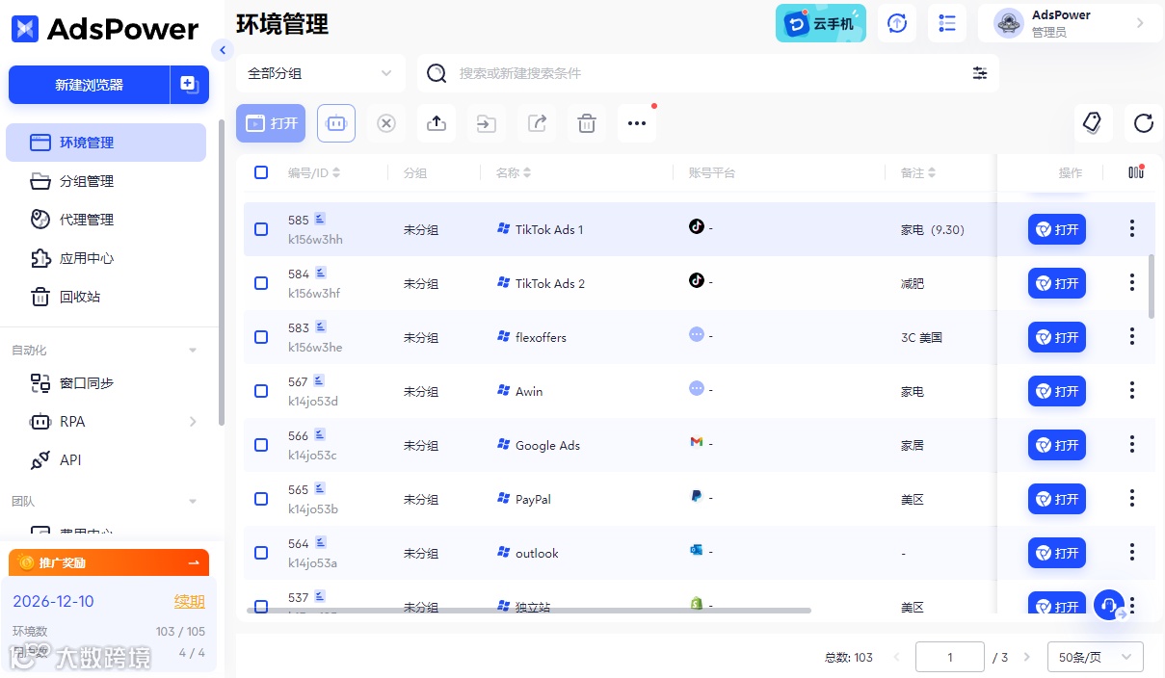Click the close browser X toolbar icon
This screenshot has height=678, width=1165.
[x=386, y=123]
